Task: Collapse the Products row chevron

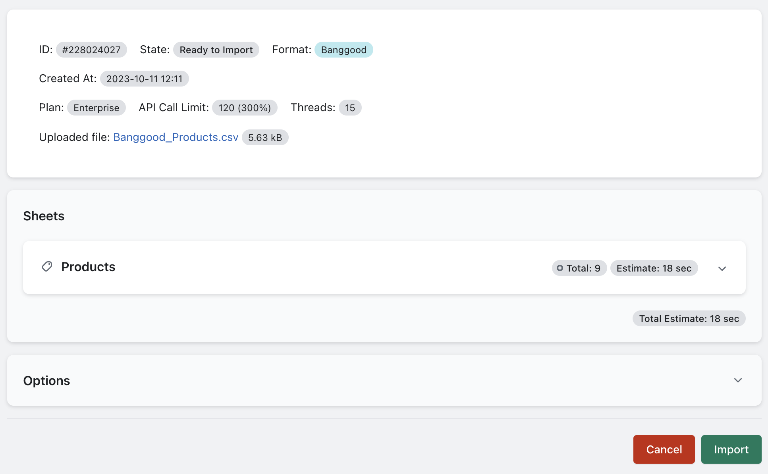Action: coord(722,268)
